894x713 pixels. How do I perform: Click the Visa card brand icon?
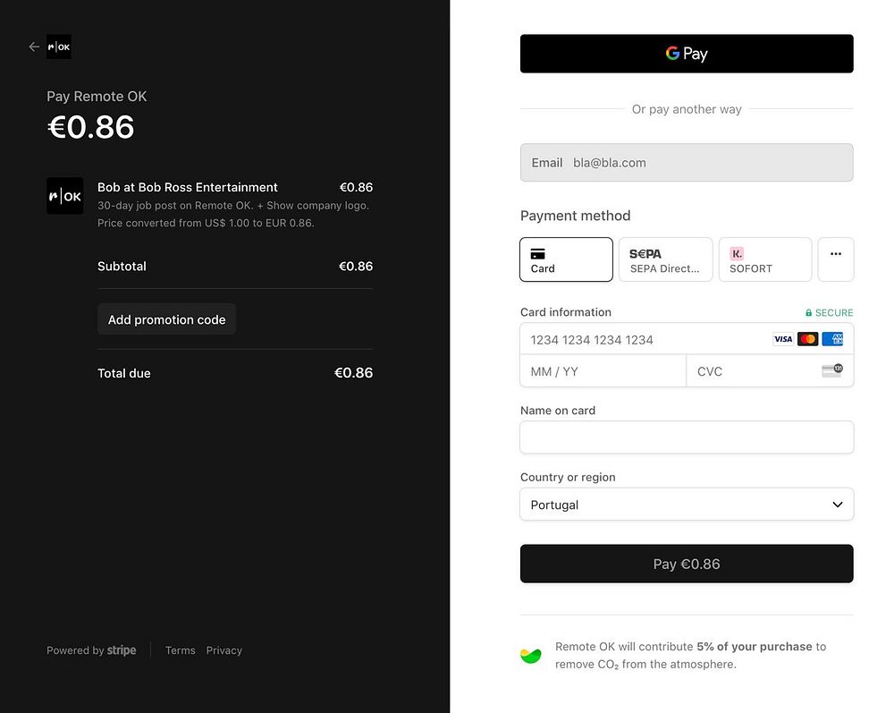pyautogui.click(x=783, y=339)
